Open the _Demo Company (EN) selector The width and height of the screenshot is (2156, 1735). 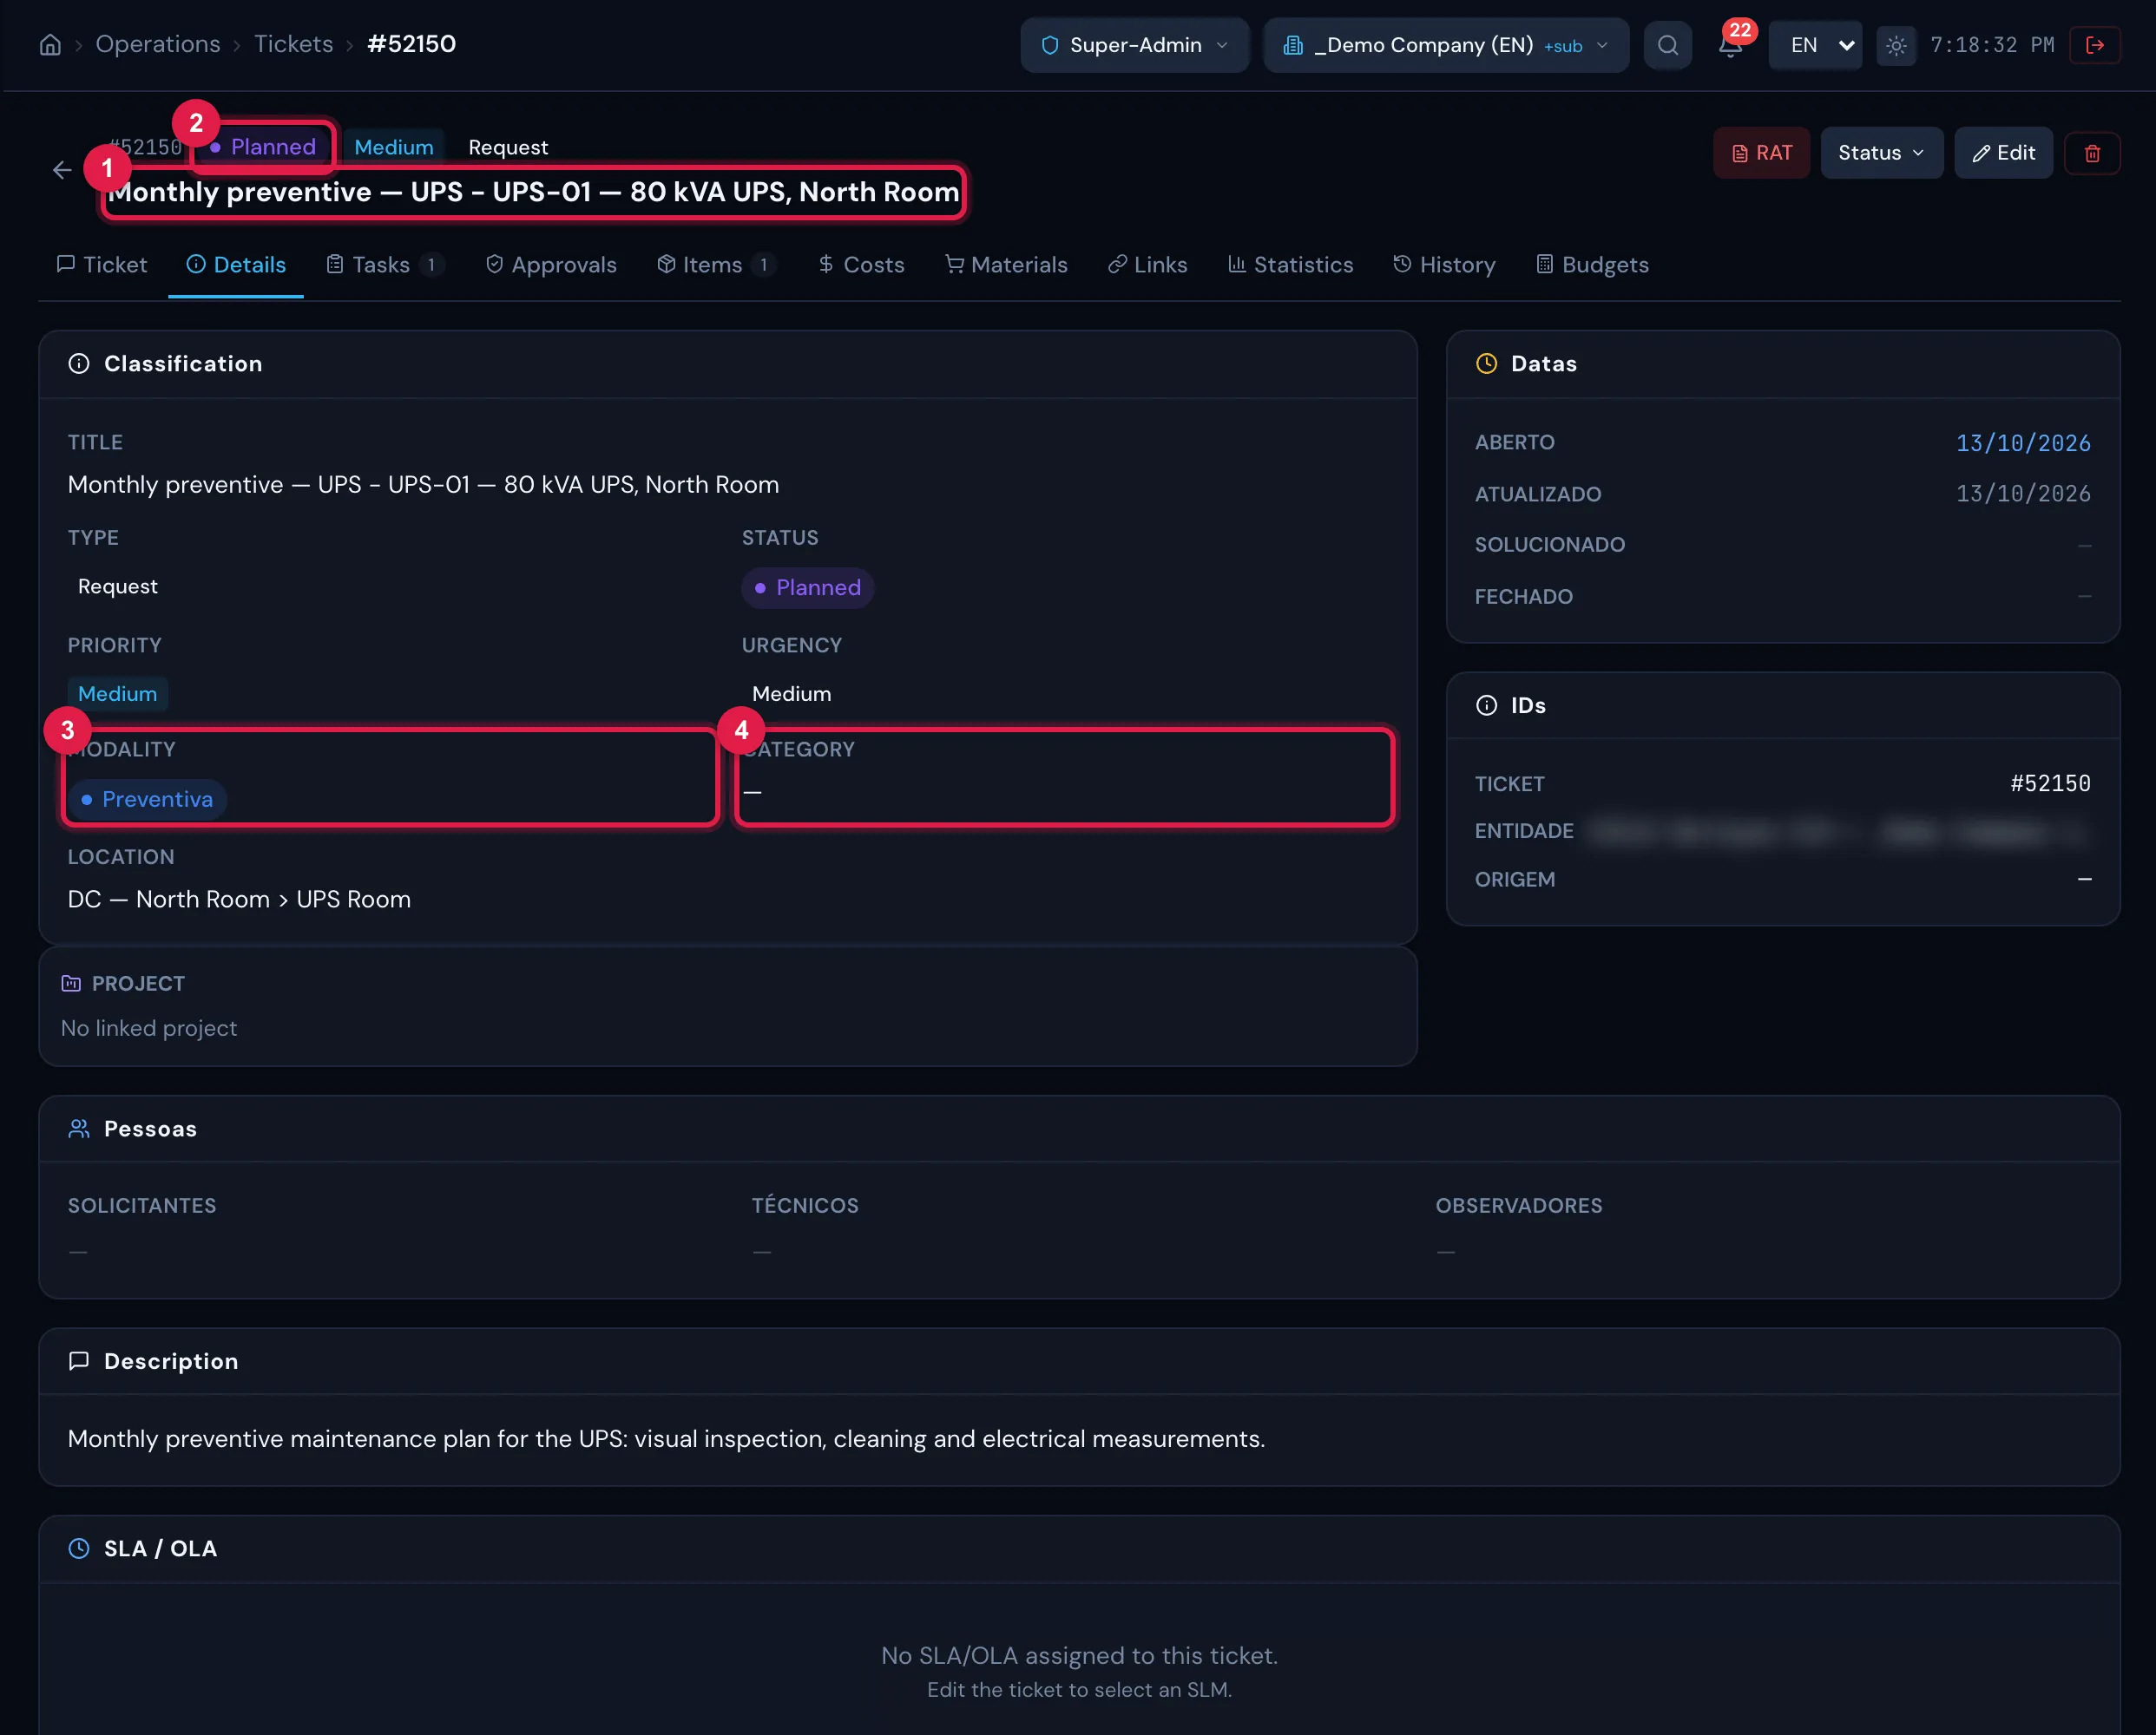(x=1446, y=45)
